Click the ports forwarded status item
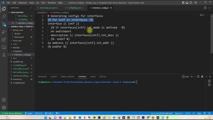Image resolution: width=213 pixels, height=120 pixels. pos(58,113)
